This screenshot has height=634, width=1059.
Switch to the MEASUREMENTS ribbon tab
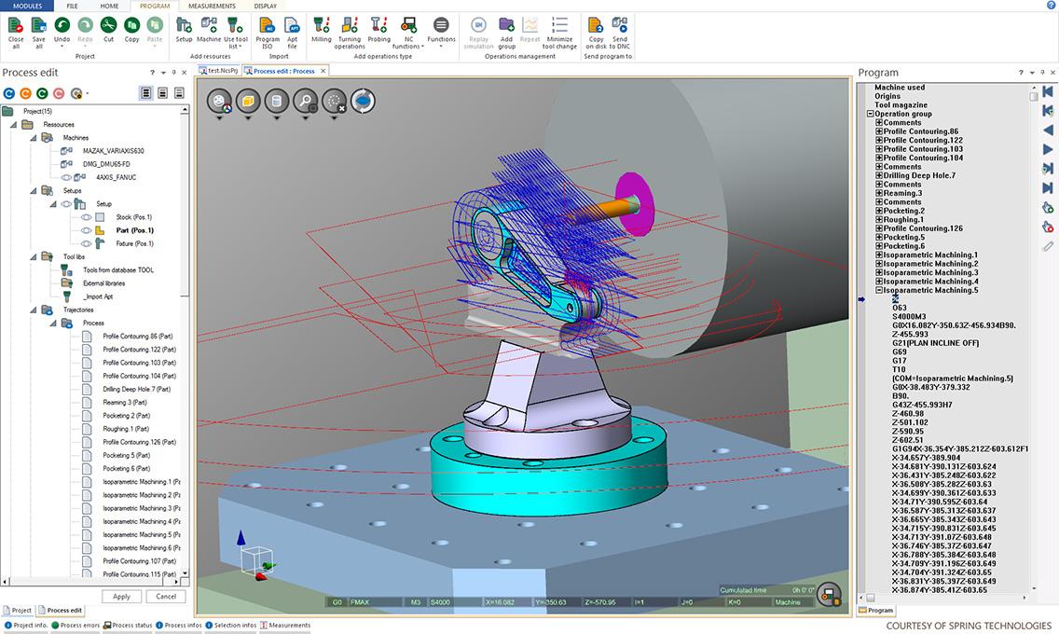212,6
